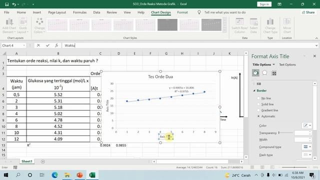Open File Explorer from taskbar
The image size is (320, 180).
tap(67, 175)
